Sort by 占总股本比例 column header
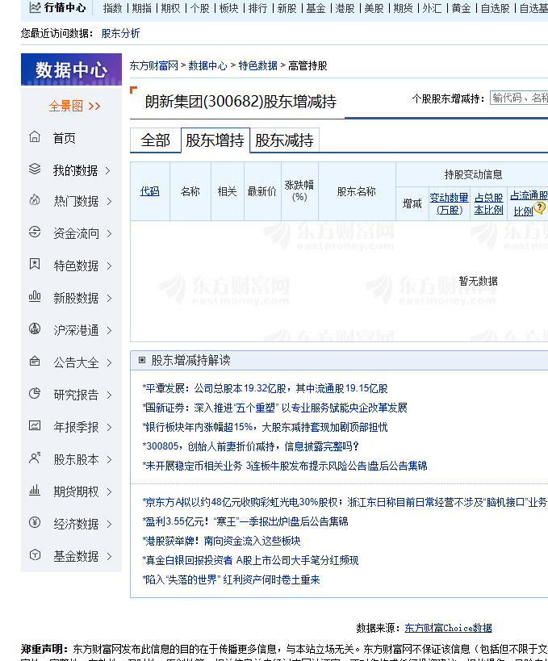The width and height of the screenshot is (548, 661). point(488,203)
